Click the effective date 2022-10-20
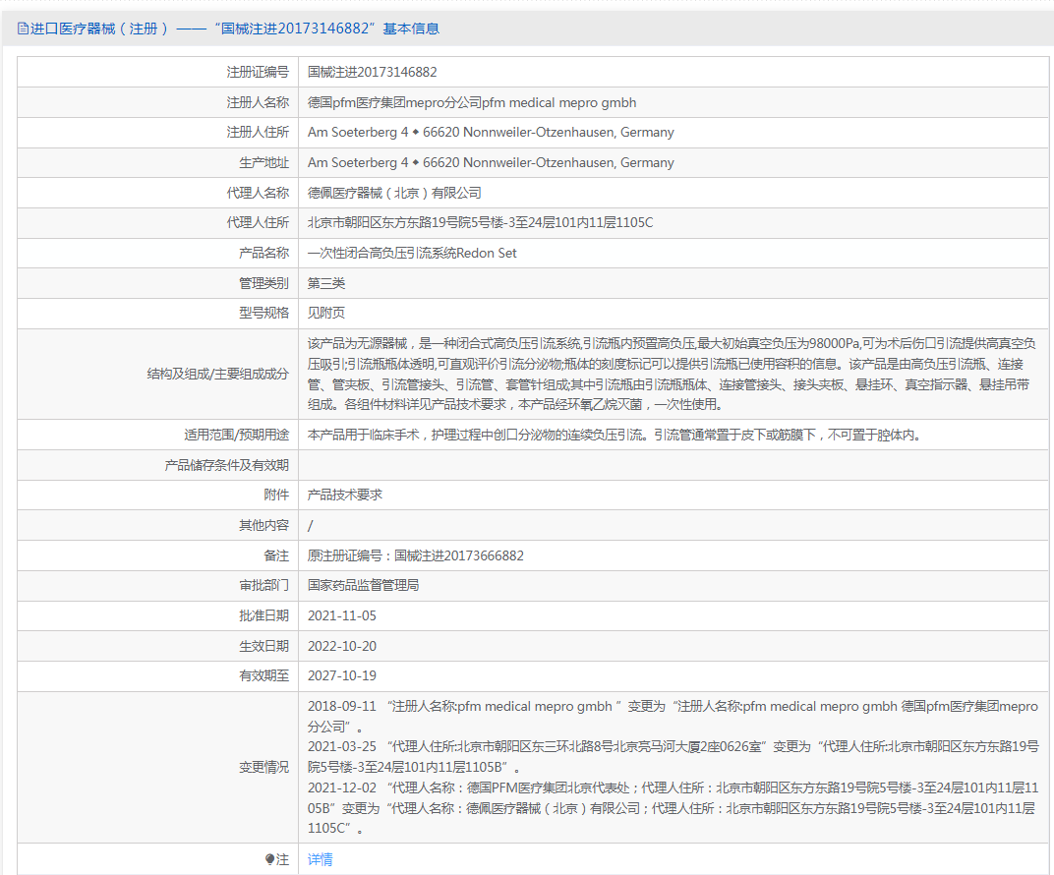The image size is (1054, 875). pos(341,646)
